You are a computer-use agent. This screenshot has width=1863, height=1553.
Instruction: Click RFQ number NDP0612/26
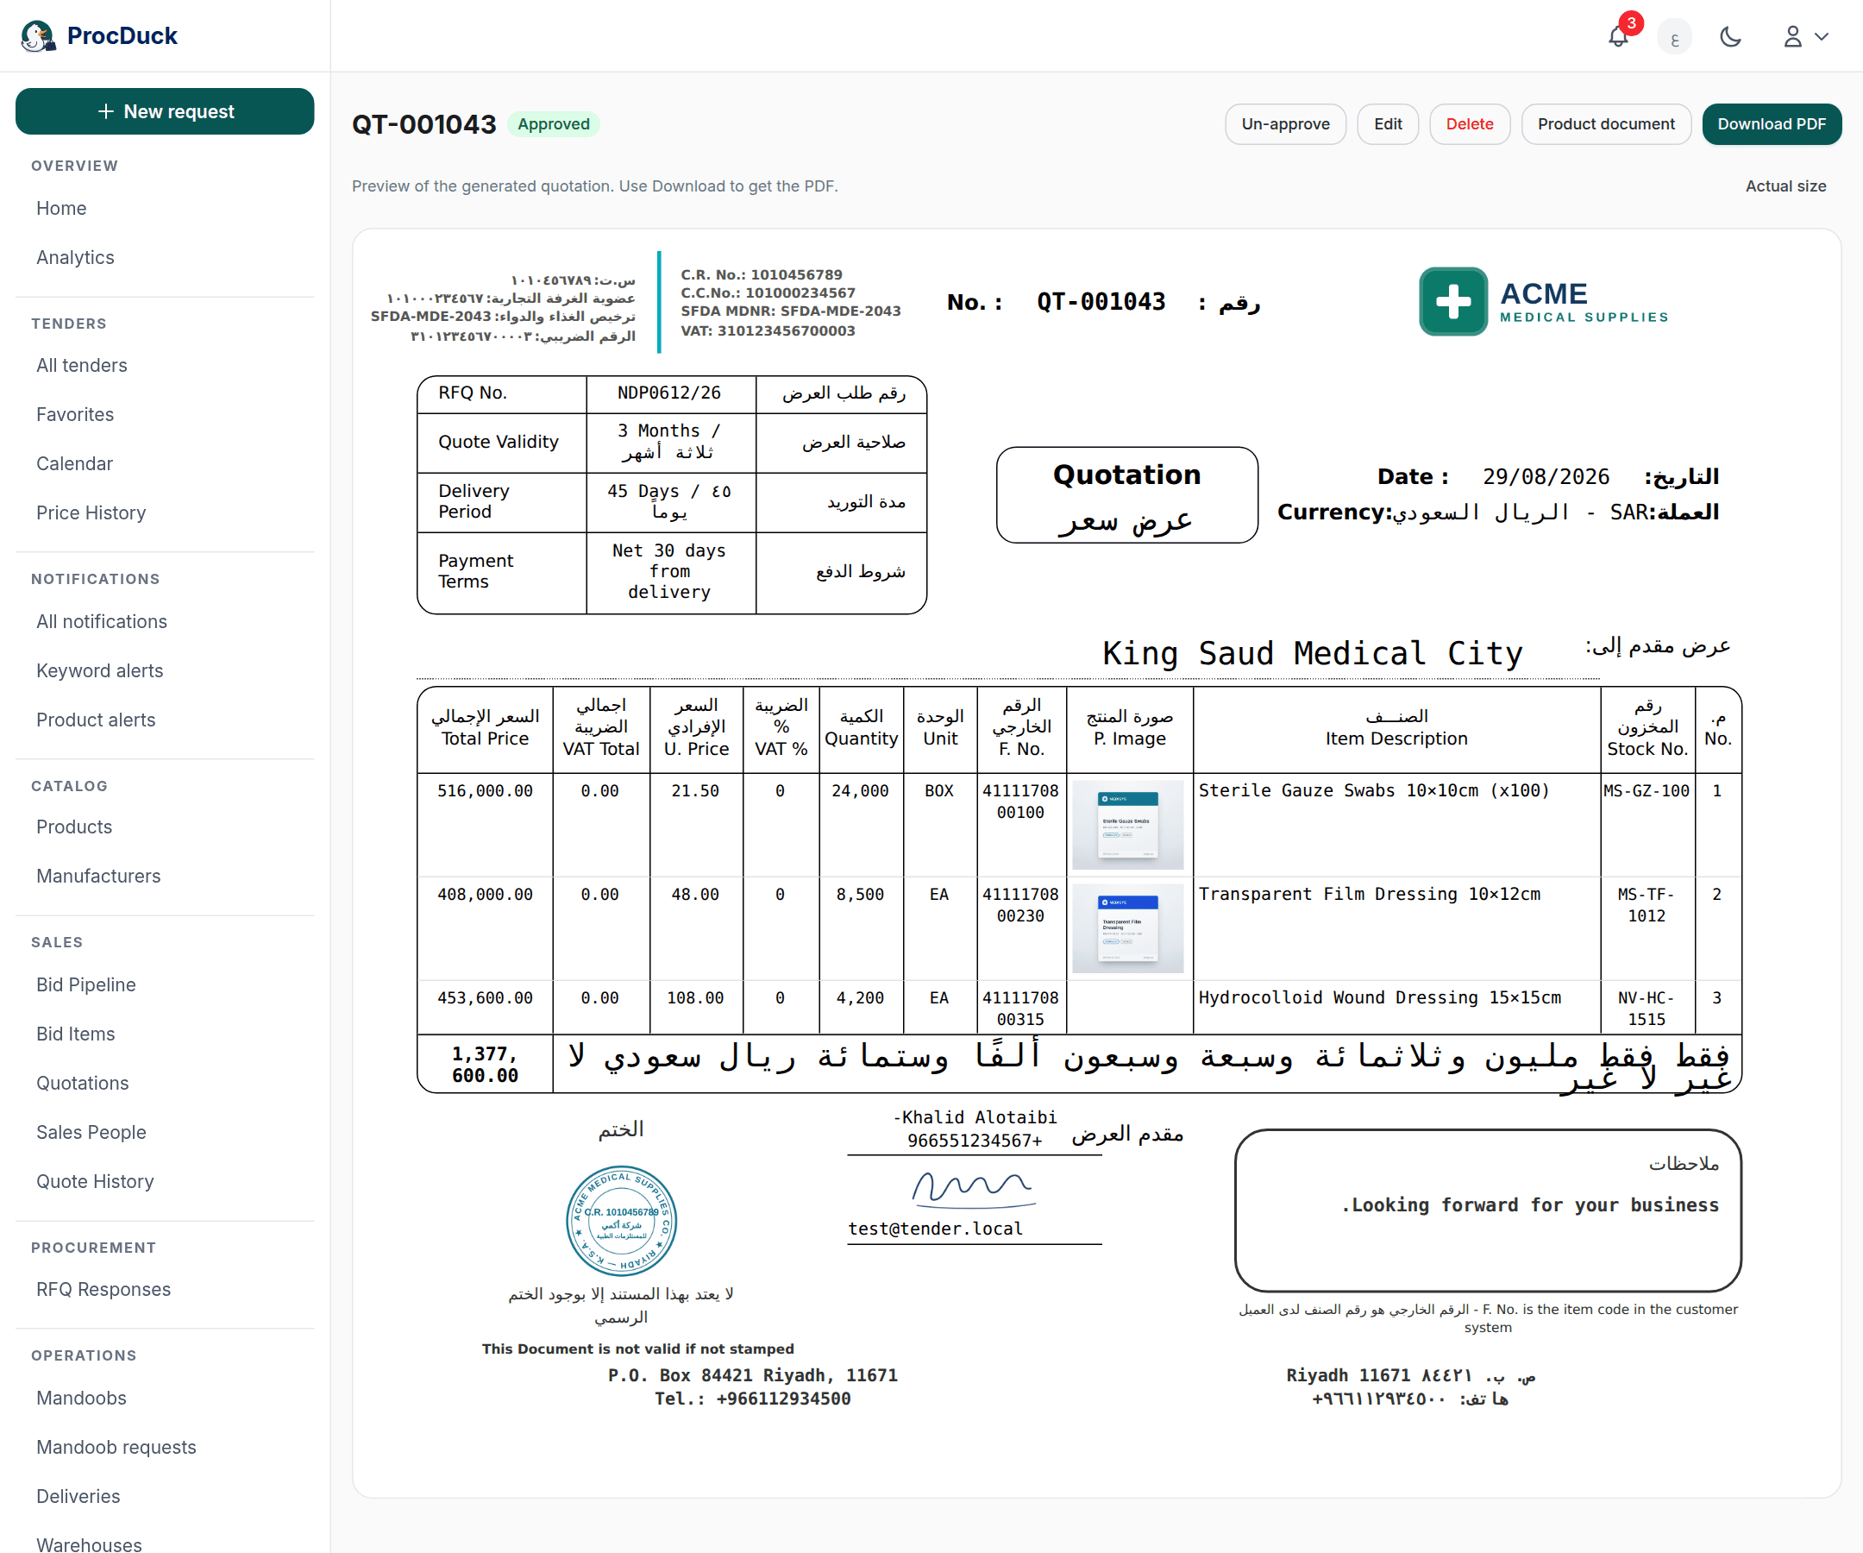click(669, 393)
